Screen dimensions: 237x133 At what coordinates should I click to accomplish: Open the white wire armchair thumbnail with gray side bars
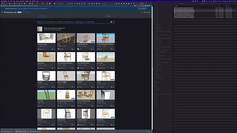pos(46,114)
